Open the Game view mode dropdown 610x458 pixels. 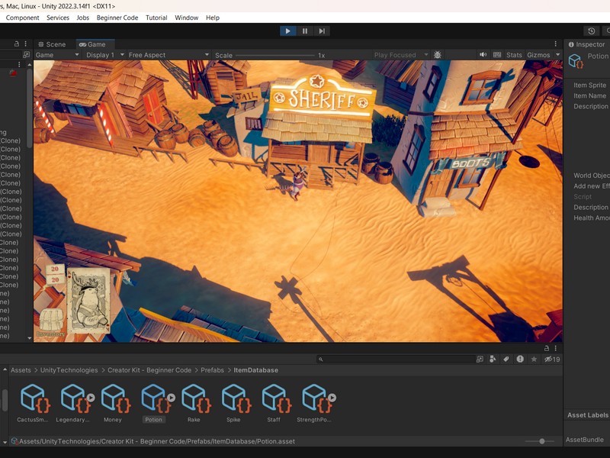click(x=57, y=55)
